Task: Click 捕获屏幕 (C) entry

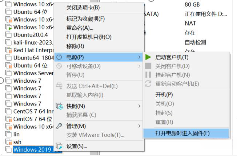Action: click(81, 115)
